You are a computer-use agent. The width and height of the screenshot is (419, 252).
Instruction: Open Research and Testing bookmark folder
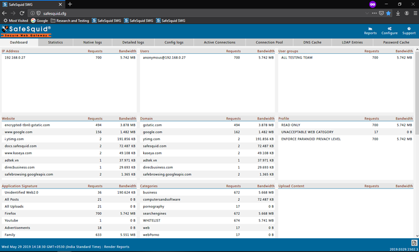[x=71, y=21]
